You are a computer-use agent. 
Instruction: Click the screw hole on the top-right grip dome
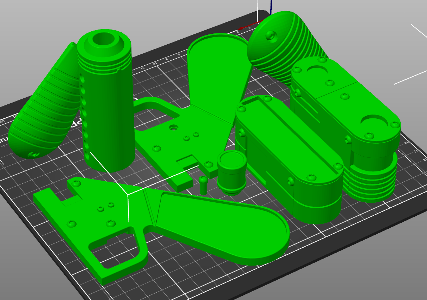(x=271, y=35)
